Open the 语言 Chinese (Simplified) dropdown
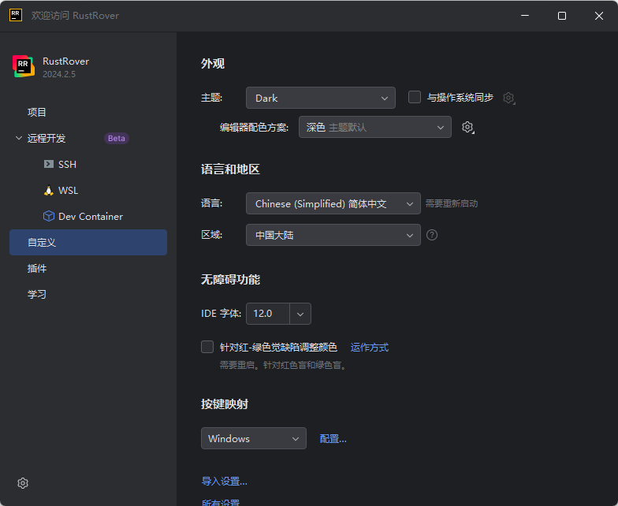This screenshot has height=506, width=618. pos(333,203)
